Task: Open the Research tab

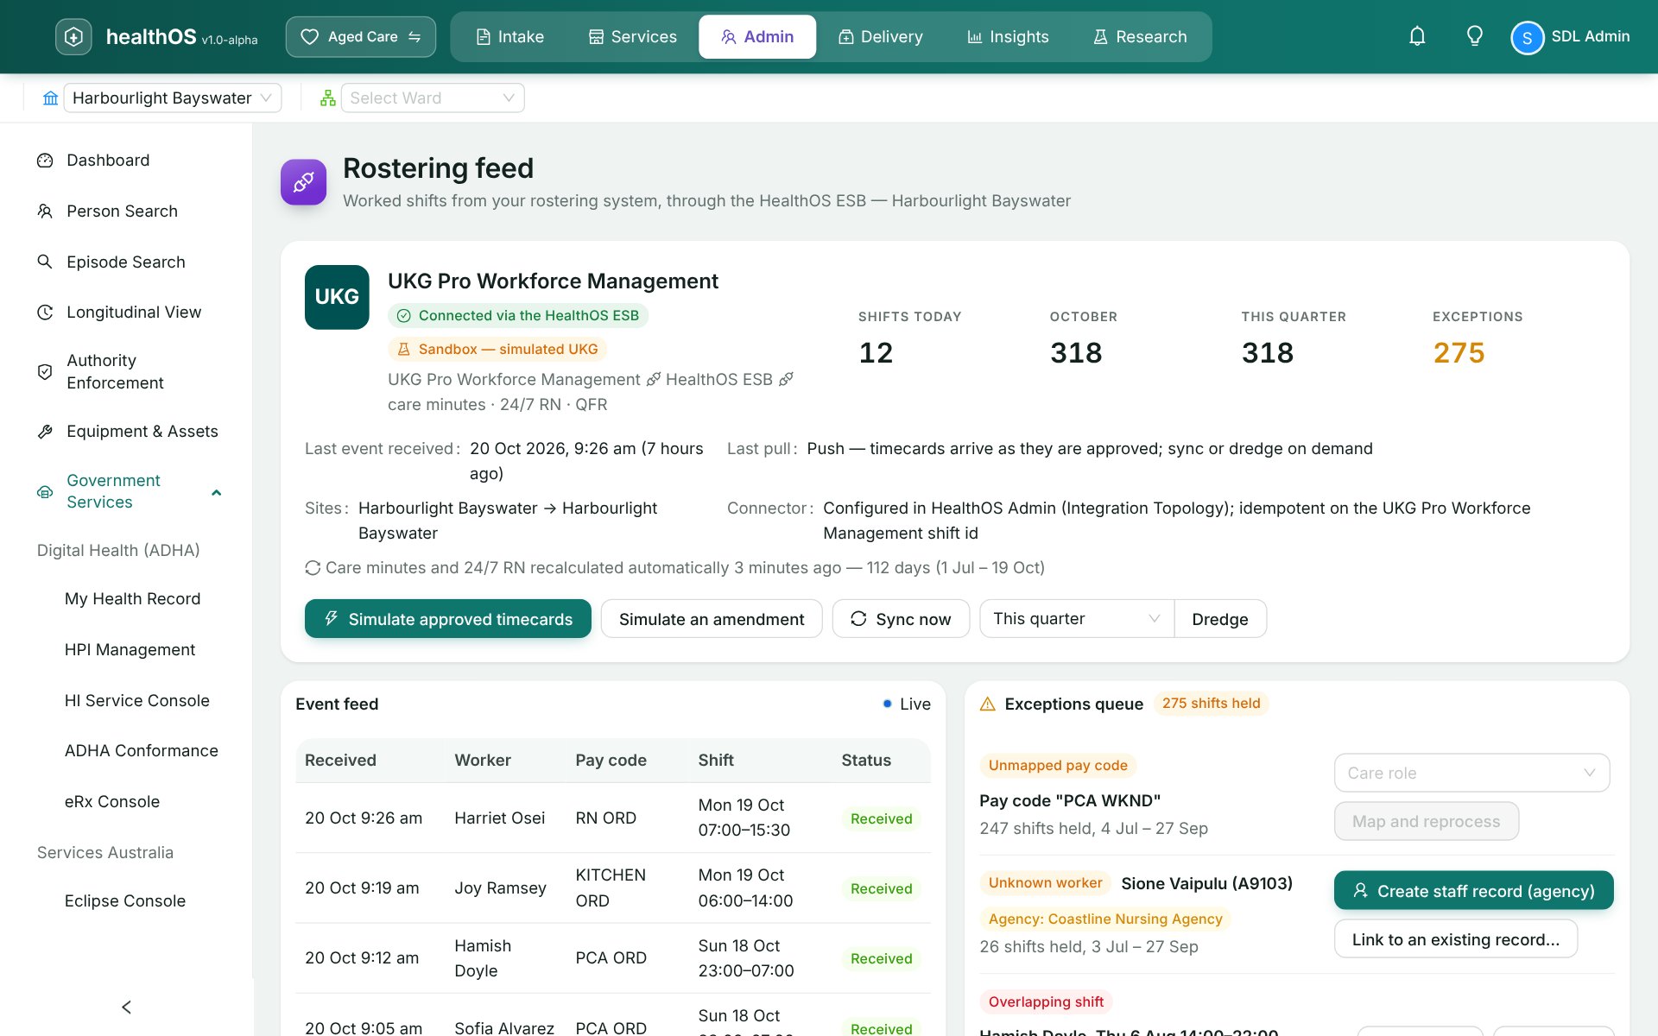Action: coord(1140,37)
